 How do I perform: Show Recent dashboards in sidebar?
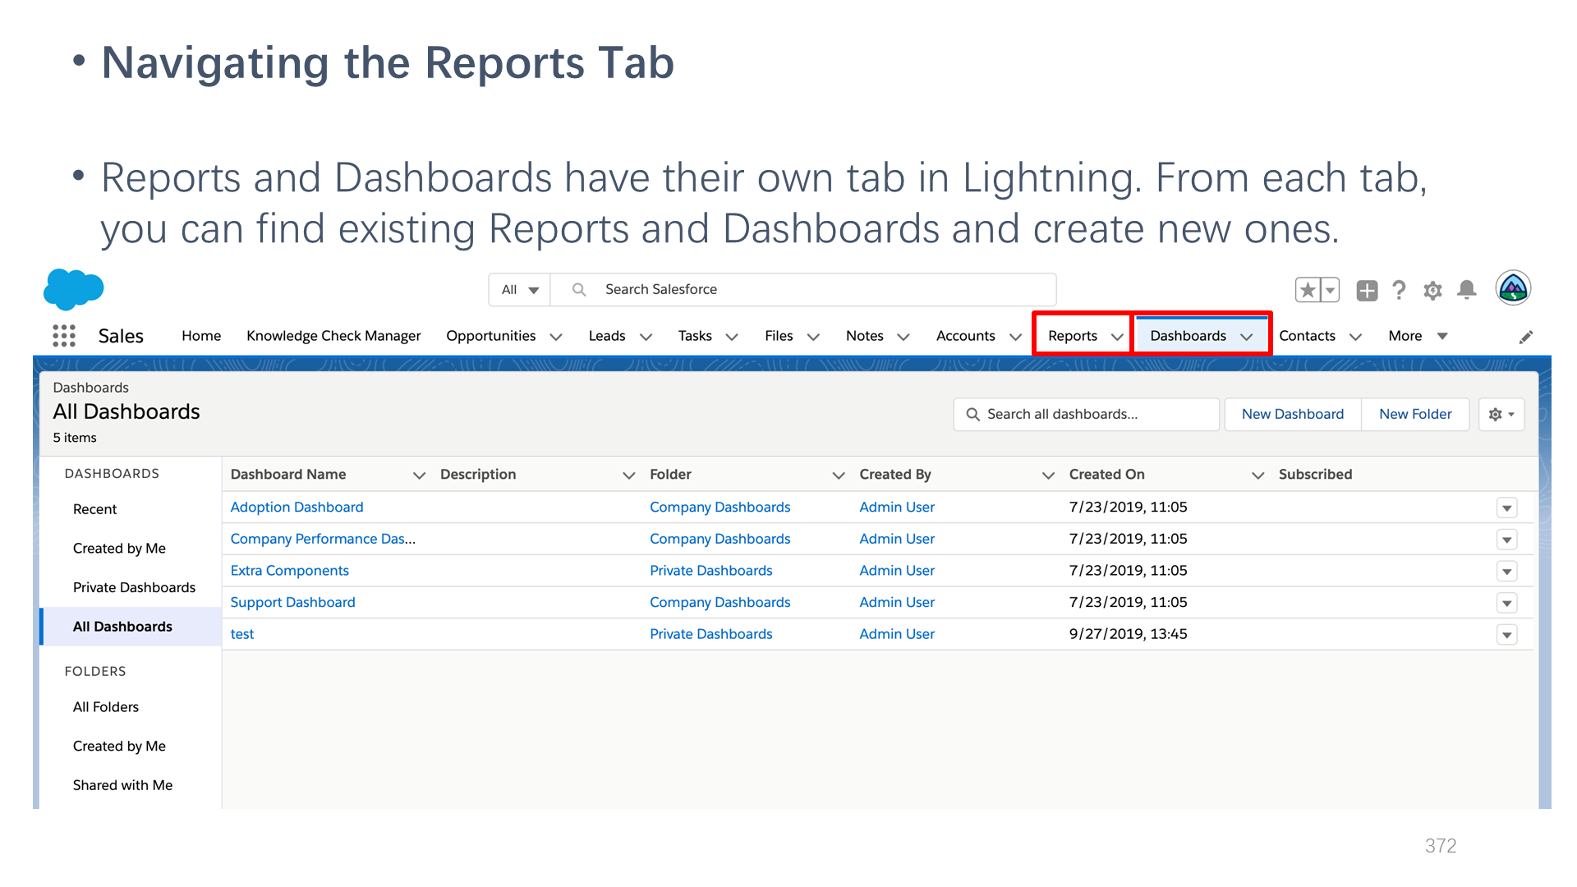[95, 509]
